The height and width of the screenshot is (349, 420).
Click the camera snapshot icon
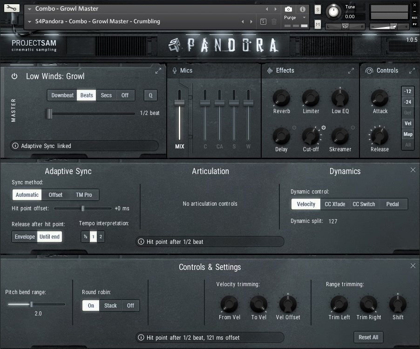coord(288,9)
